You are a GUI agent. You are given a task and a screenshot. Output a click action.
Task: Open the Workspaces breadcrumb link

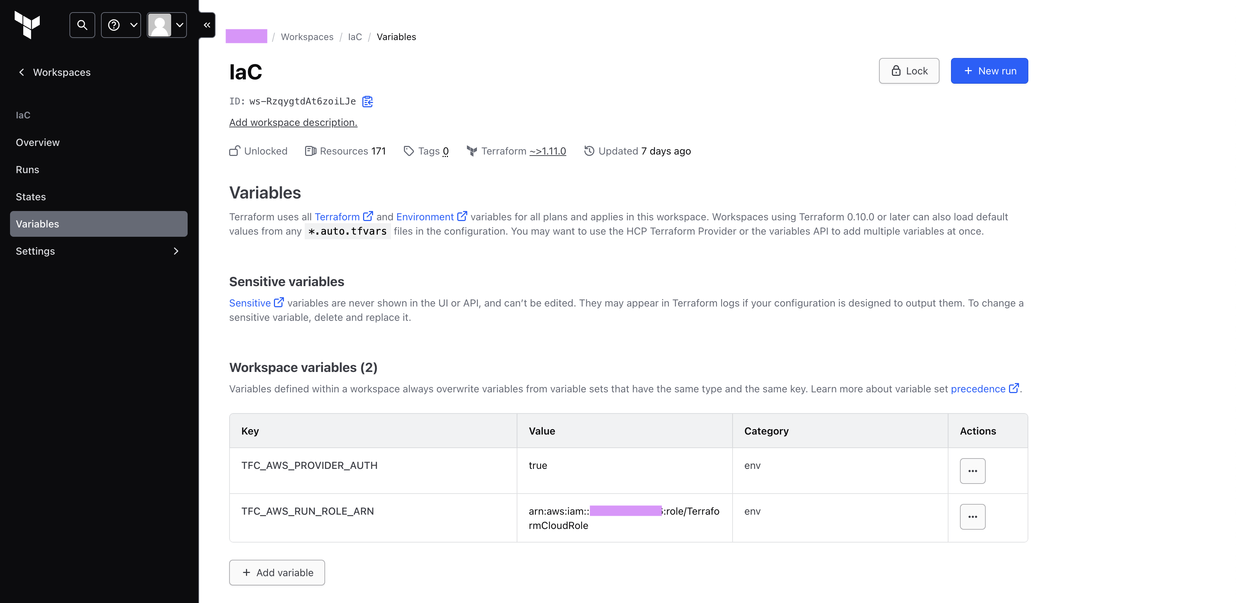[307, 37]
